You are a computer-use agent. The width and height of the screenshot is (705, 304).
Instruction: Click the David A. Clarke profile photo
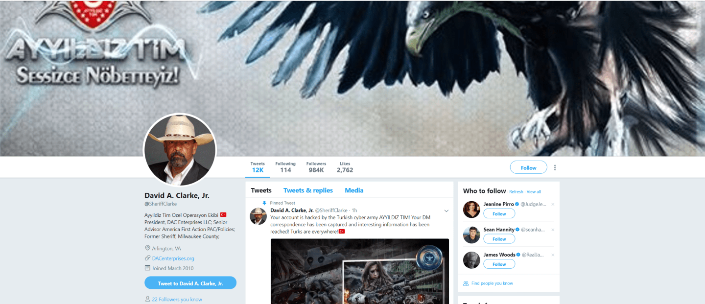click(179, 150)
